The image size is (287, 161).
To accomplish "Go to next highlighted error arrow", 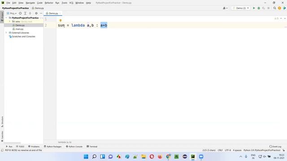I will pyautogui.click(x=285, y=18).
